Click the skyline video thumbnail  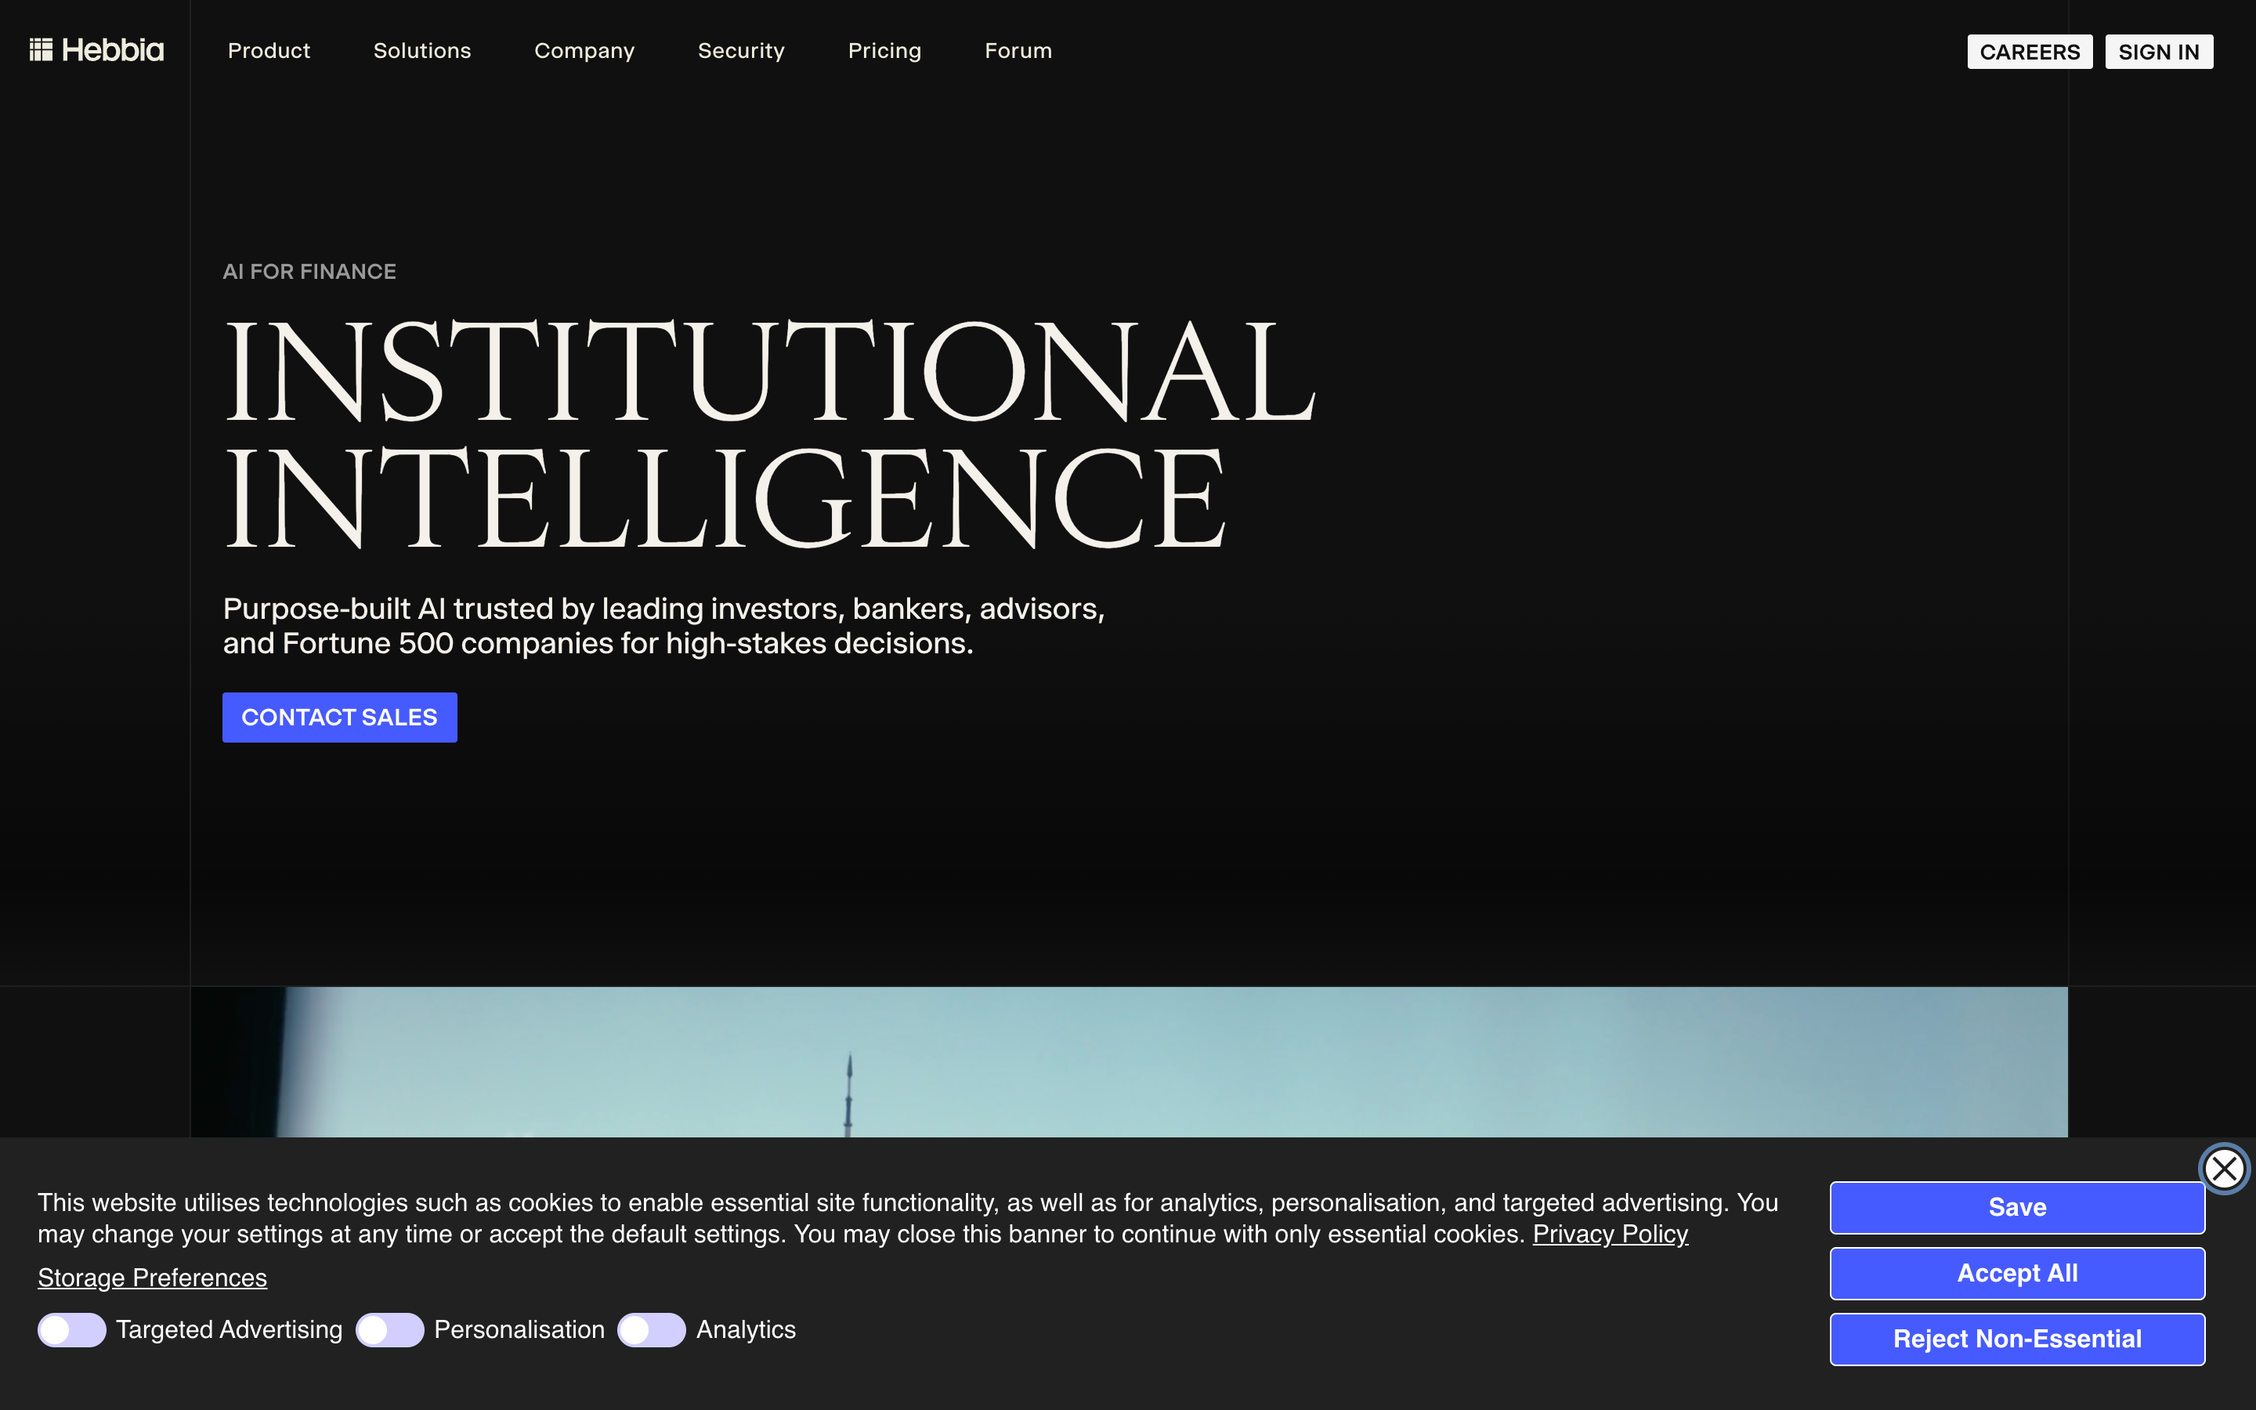[1129, 1062]
